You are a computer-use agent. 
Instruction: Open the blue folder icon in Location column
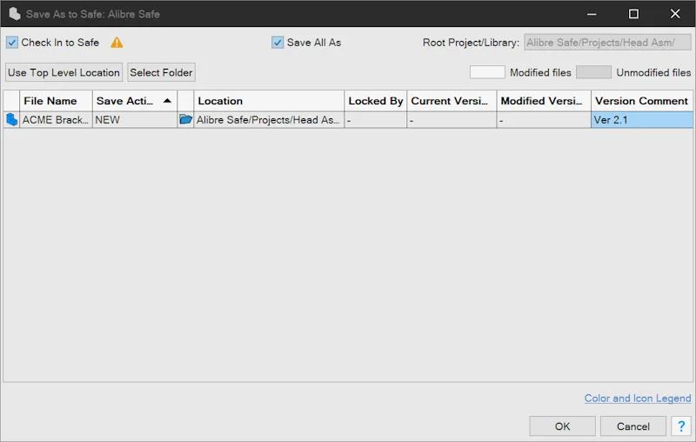[x=185, y=119]
